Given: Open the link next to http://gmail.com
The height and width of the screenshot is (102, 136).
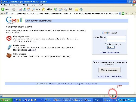Looking at the screenshot, I should [32, 50].
